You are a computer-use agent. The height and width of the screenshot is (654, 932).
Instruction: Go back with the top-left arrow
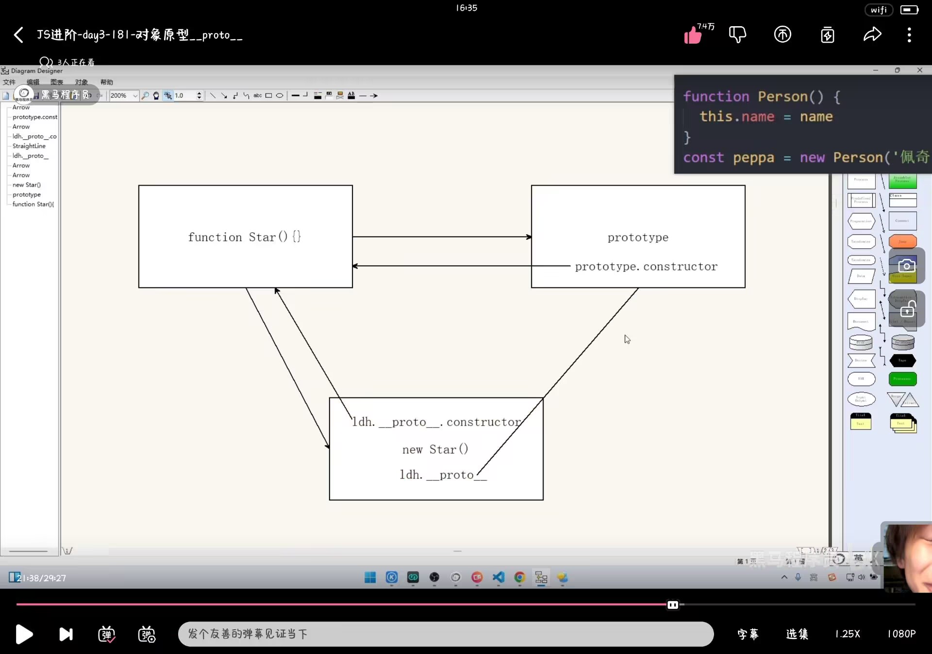(18, 35)
